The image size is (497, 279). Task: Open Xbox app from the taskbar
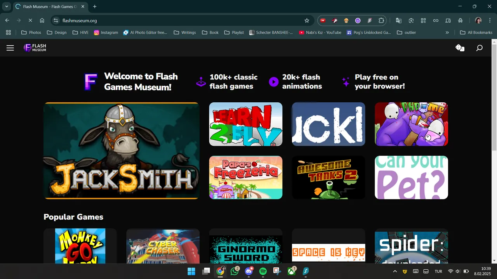click(x=291, y=271)
